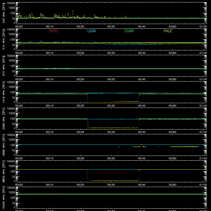Click the cyan flat trace in 4995 MHz panel
Screen dimensions: 211x211
tap(111, 144)
